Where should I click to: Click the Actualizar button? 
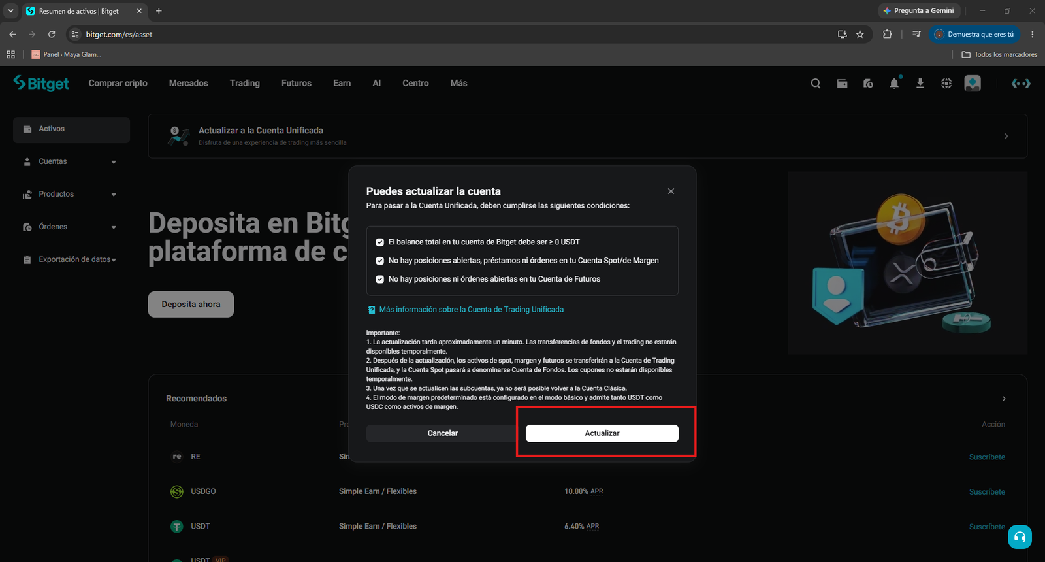tap(602, 433)
